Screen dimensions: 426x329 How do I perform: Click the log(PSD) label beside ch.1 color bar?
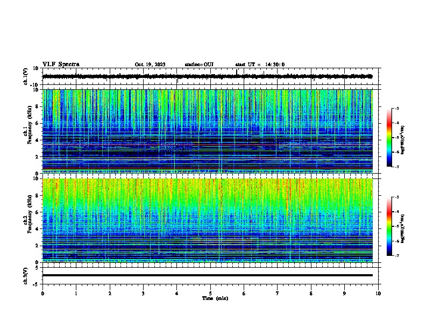403,140
